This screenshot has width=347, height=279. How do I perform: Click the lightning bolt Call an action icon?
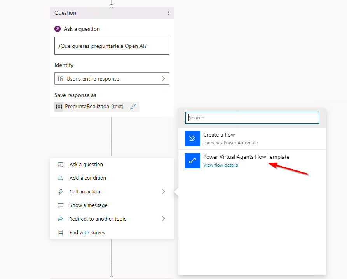pyautogui.click(x=61, y=192)
